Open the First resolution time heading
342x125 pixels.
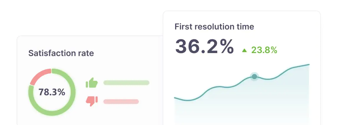click(214, 27)
